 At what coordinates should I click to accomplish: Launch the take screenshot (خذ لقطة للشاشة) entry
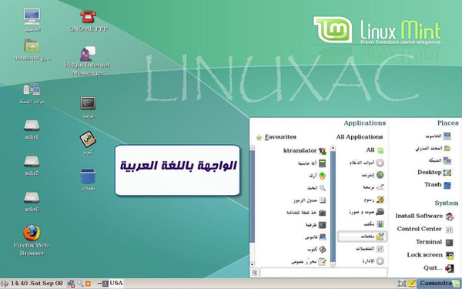pyautogui.click(x=306, y=213)
